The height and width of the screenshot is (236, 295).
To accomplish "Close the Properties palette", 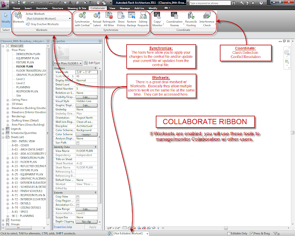I will (100, 41).
